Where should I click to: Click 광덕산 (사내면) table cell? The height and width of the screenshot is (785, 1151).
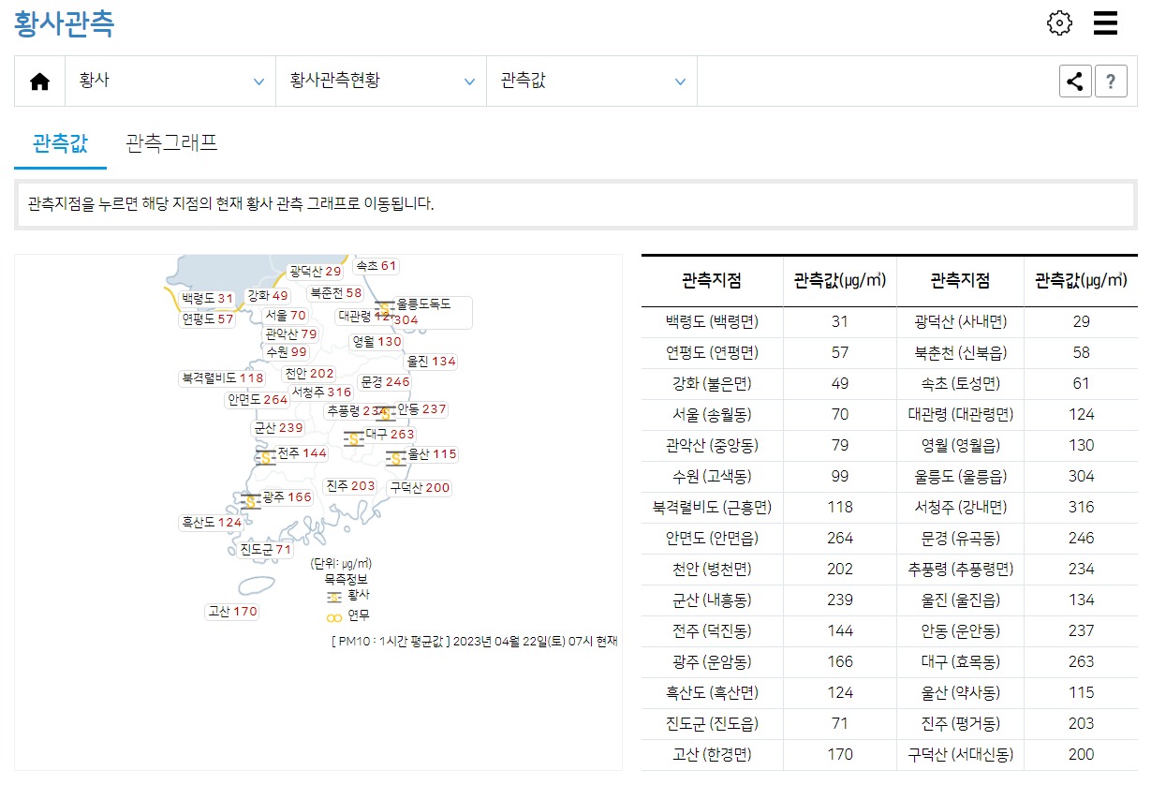(960, 321)
